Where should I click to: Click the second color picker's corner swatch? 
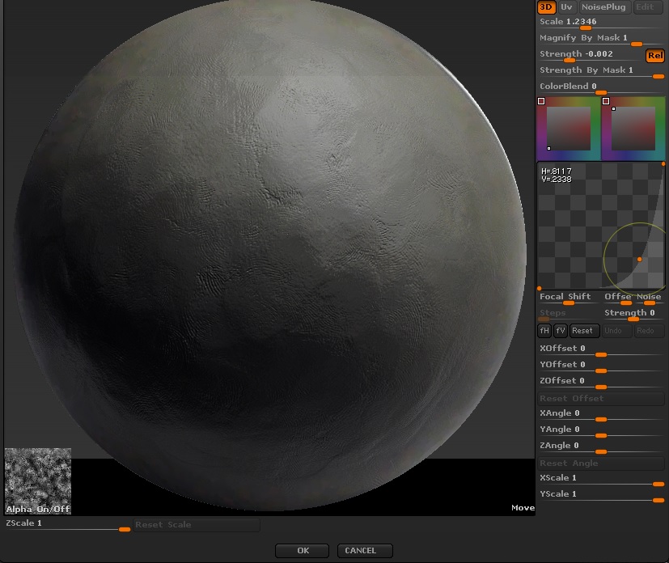[x=606, y=101]
